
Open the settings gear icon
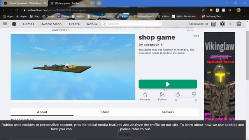pyautogui.click(x=239, y=24)
